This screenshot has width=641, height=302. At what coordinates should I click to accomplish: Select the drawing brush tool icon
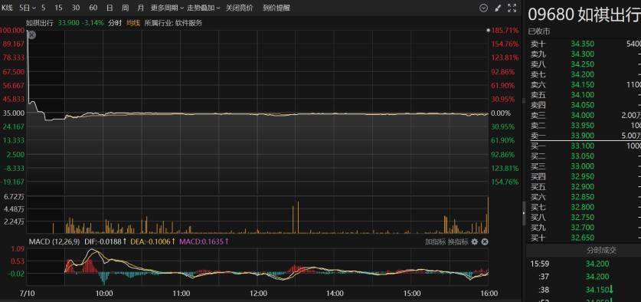pyautogui.click(x=498, y=8)
